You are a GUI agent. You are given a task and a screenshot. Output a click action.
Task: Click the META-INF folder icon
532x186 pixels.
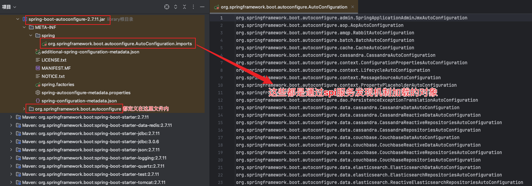[31, 28]
